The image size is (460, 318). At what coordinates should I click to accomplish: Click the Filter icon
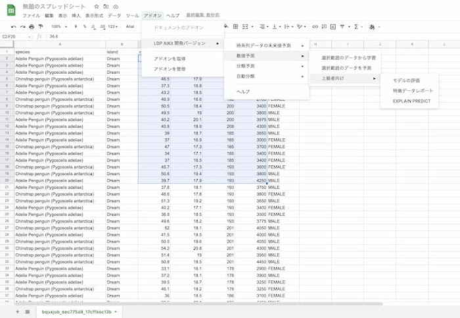342,27
